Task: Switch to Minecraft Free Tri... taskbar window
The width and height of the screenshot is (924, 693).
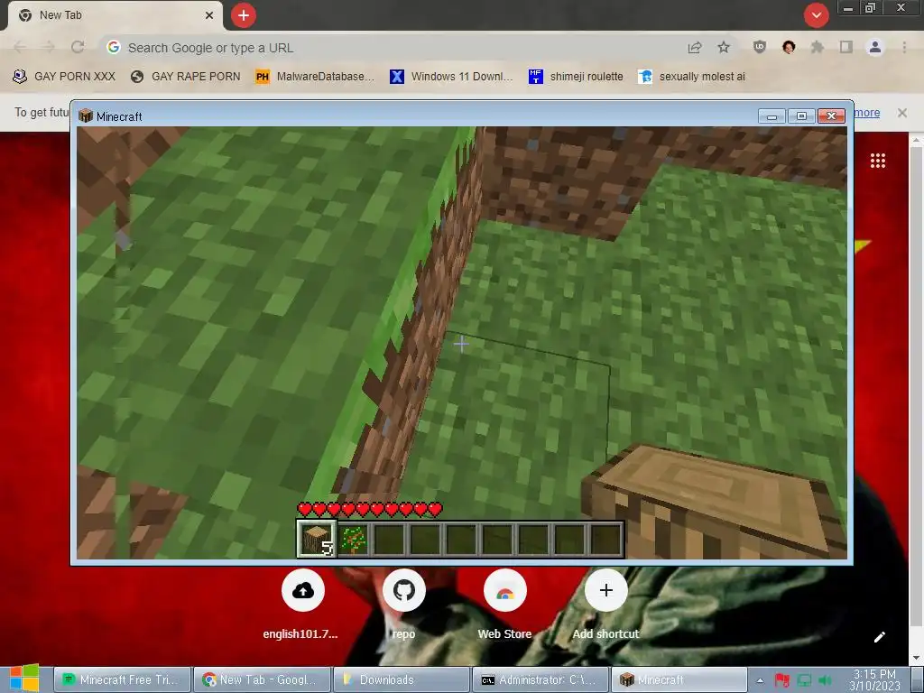Action: click(x=123, y=679)
